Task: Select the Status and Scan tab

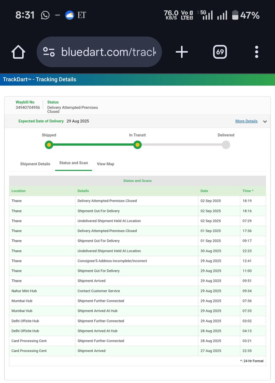Action: tap(74, 163)
